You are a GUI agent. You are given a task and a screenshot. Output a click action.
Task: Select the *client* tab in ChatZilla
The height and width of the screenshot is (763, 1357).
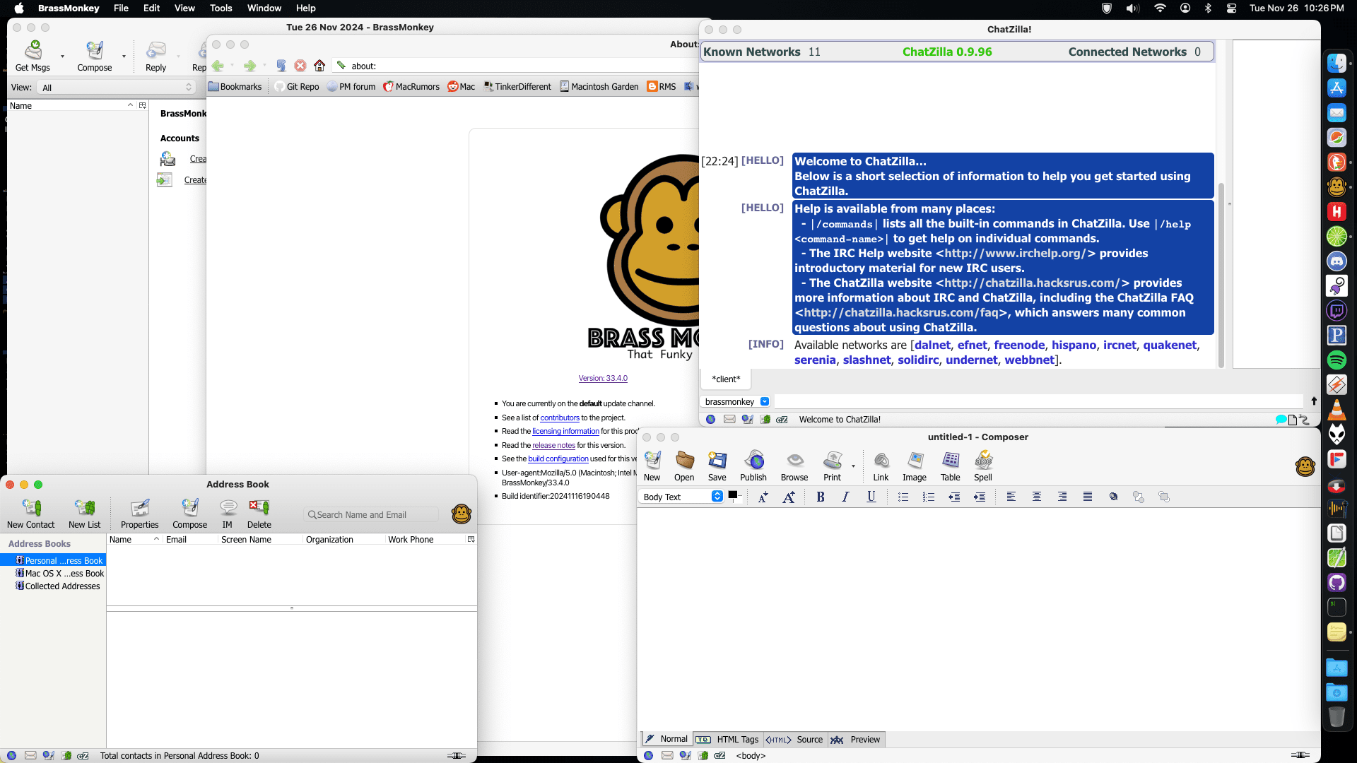point(726,379)
